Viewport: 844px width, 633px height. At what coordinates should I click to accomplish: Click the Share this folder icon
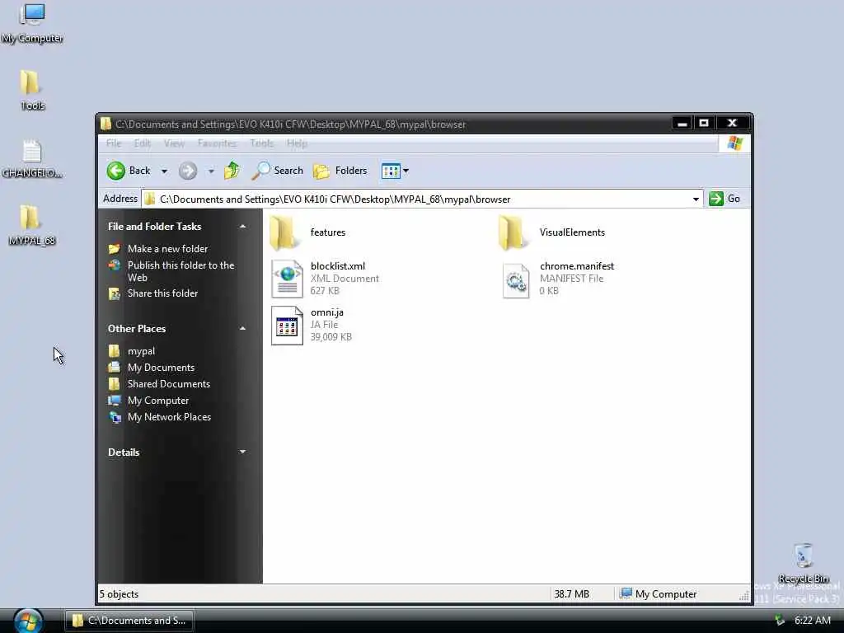114,293
